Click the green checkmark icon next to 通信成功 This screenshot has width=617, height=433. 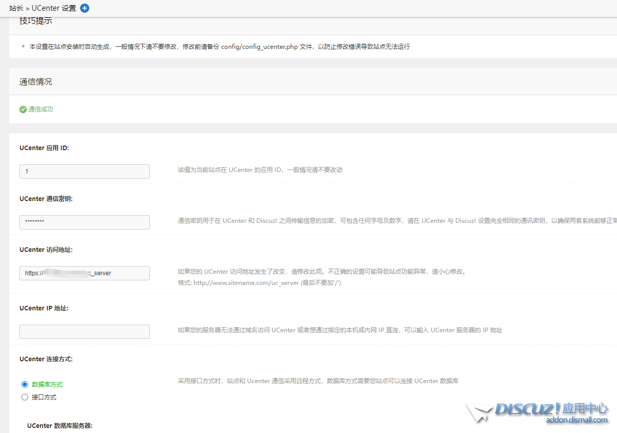point(23,109)
